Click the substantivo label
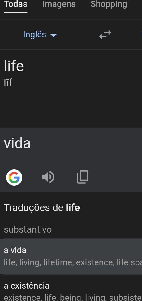Screen dimensions: 142x301 coord(28,229)
